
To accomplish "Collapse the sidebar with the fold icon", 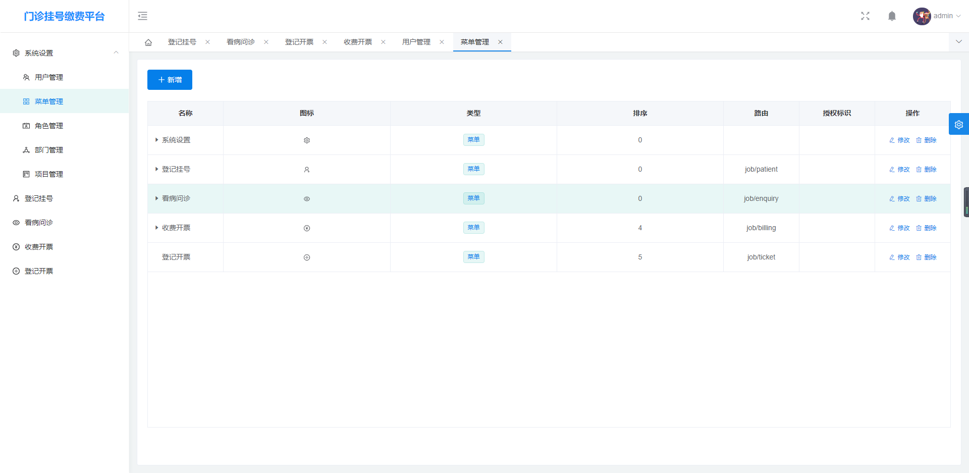I will pos(143,16).
